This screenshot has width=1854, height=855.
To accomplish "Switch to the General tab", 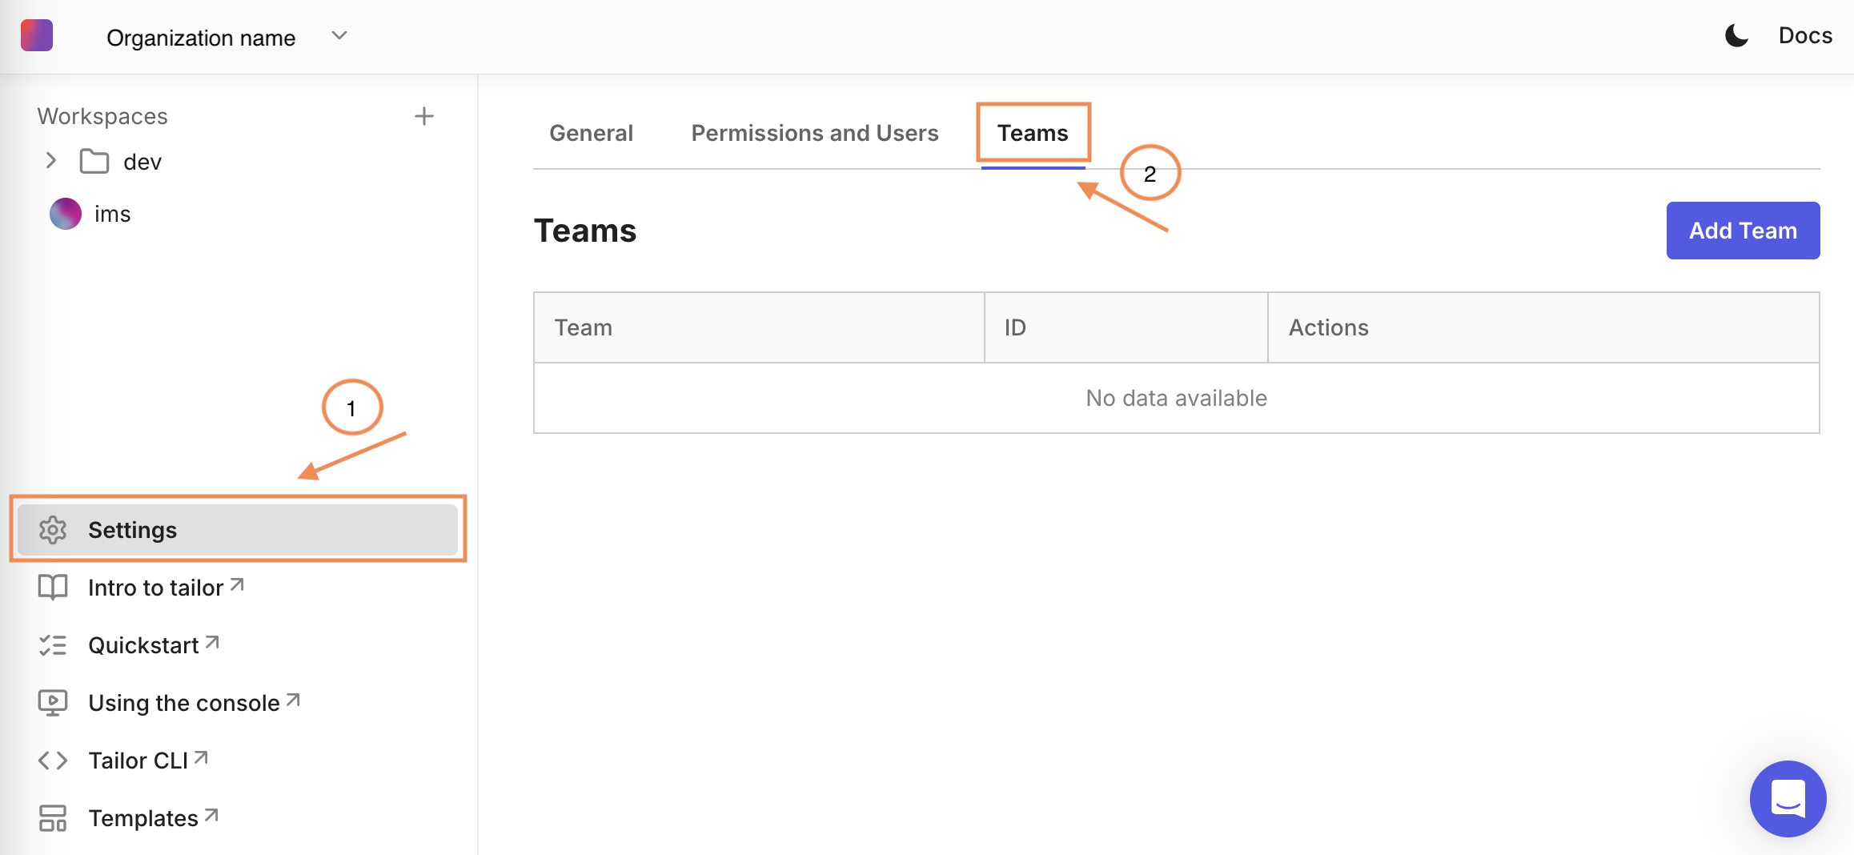I will [591, 133].
